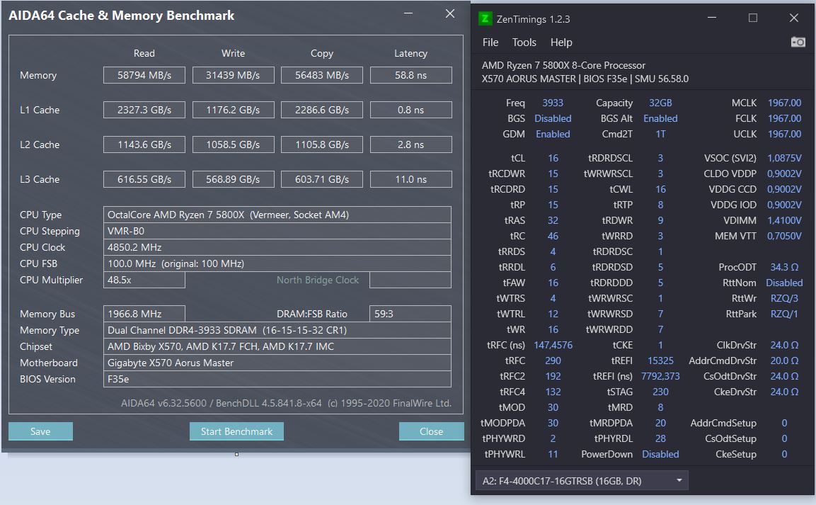
Task: Click the L2 Cache read 1143.6 GB/s
Action: [144, 144]
